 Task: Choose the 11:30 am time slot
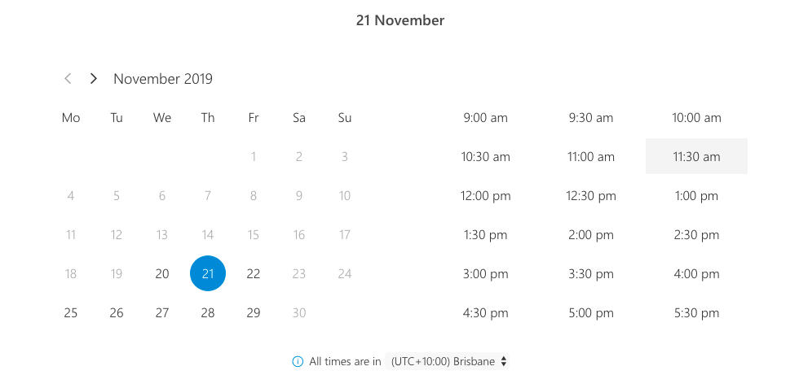[x=696, y=156]
